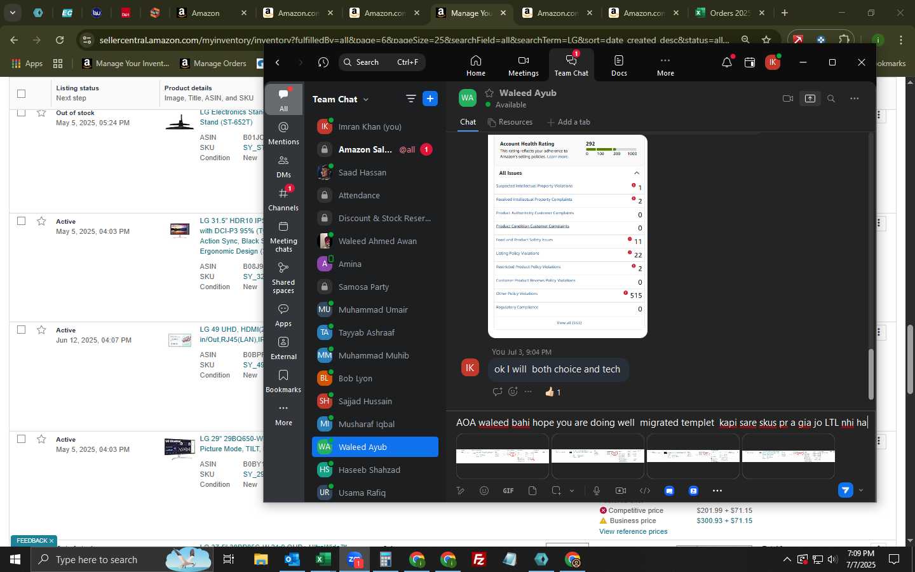Click the message input field

coord(661,422)
